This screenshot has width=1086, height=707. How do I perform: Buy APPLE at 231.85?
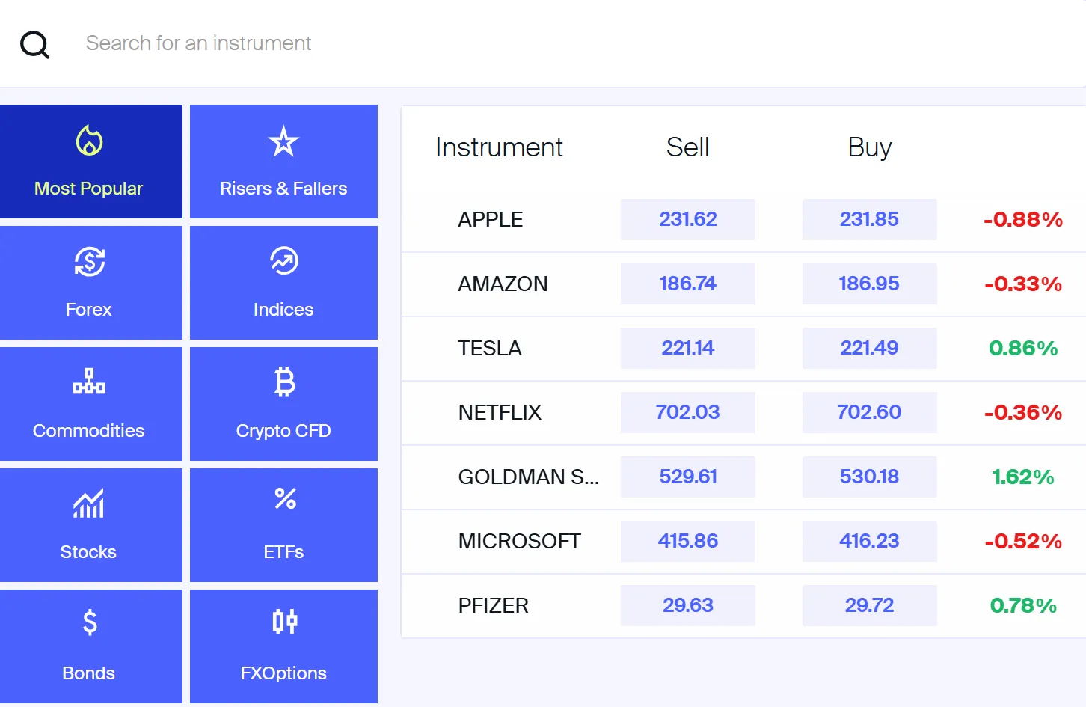870,219
